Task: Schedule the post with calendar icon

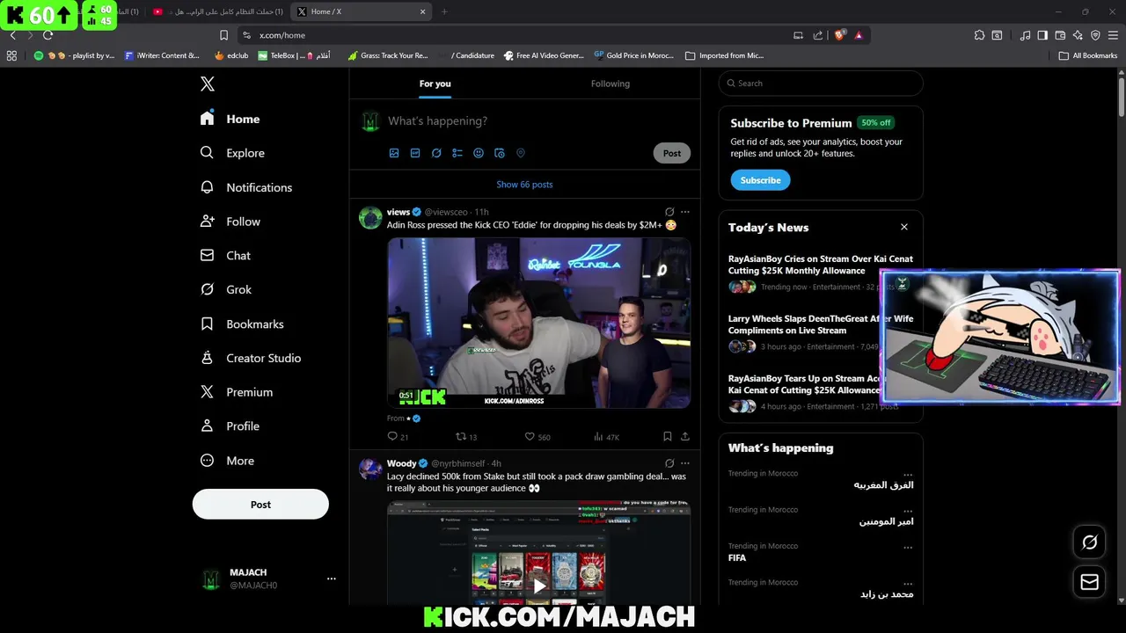Action: point(500,153)
